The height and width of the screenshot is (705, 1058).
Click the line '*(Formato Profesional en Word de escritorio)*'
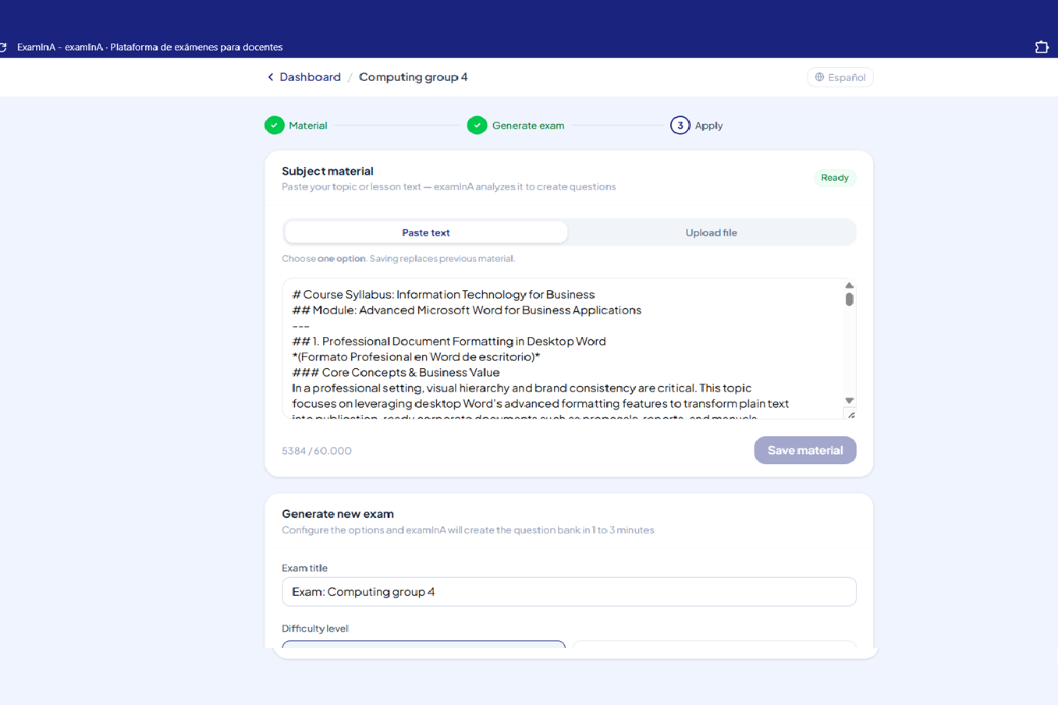pos(416,357)
